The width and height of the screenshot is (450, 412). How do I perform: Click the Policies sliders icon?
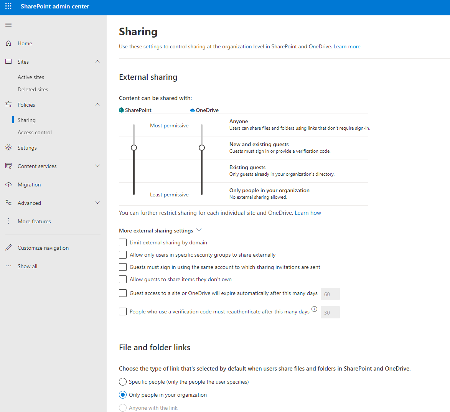[8, 104]
